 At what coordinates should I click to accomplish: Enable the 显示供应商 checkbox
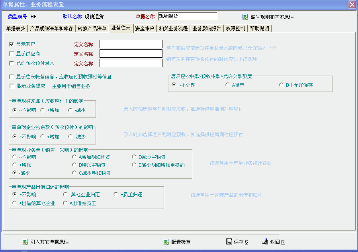(x=12, y=53)
